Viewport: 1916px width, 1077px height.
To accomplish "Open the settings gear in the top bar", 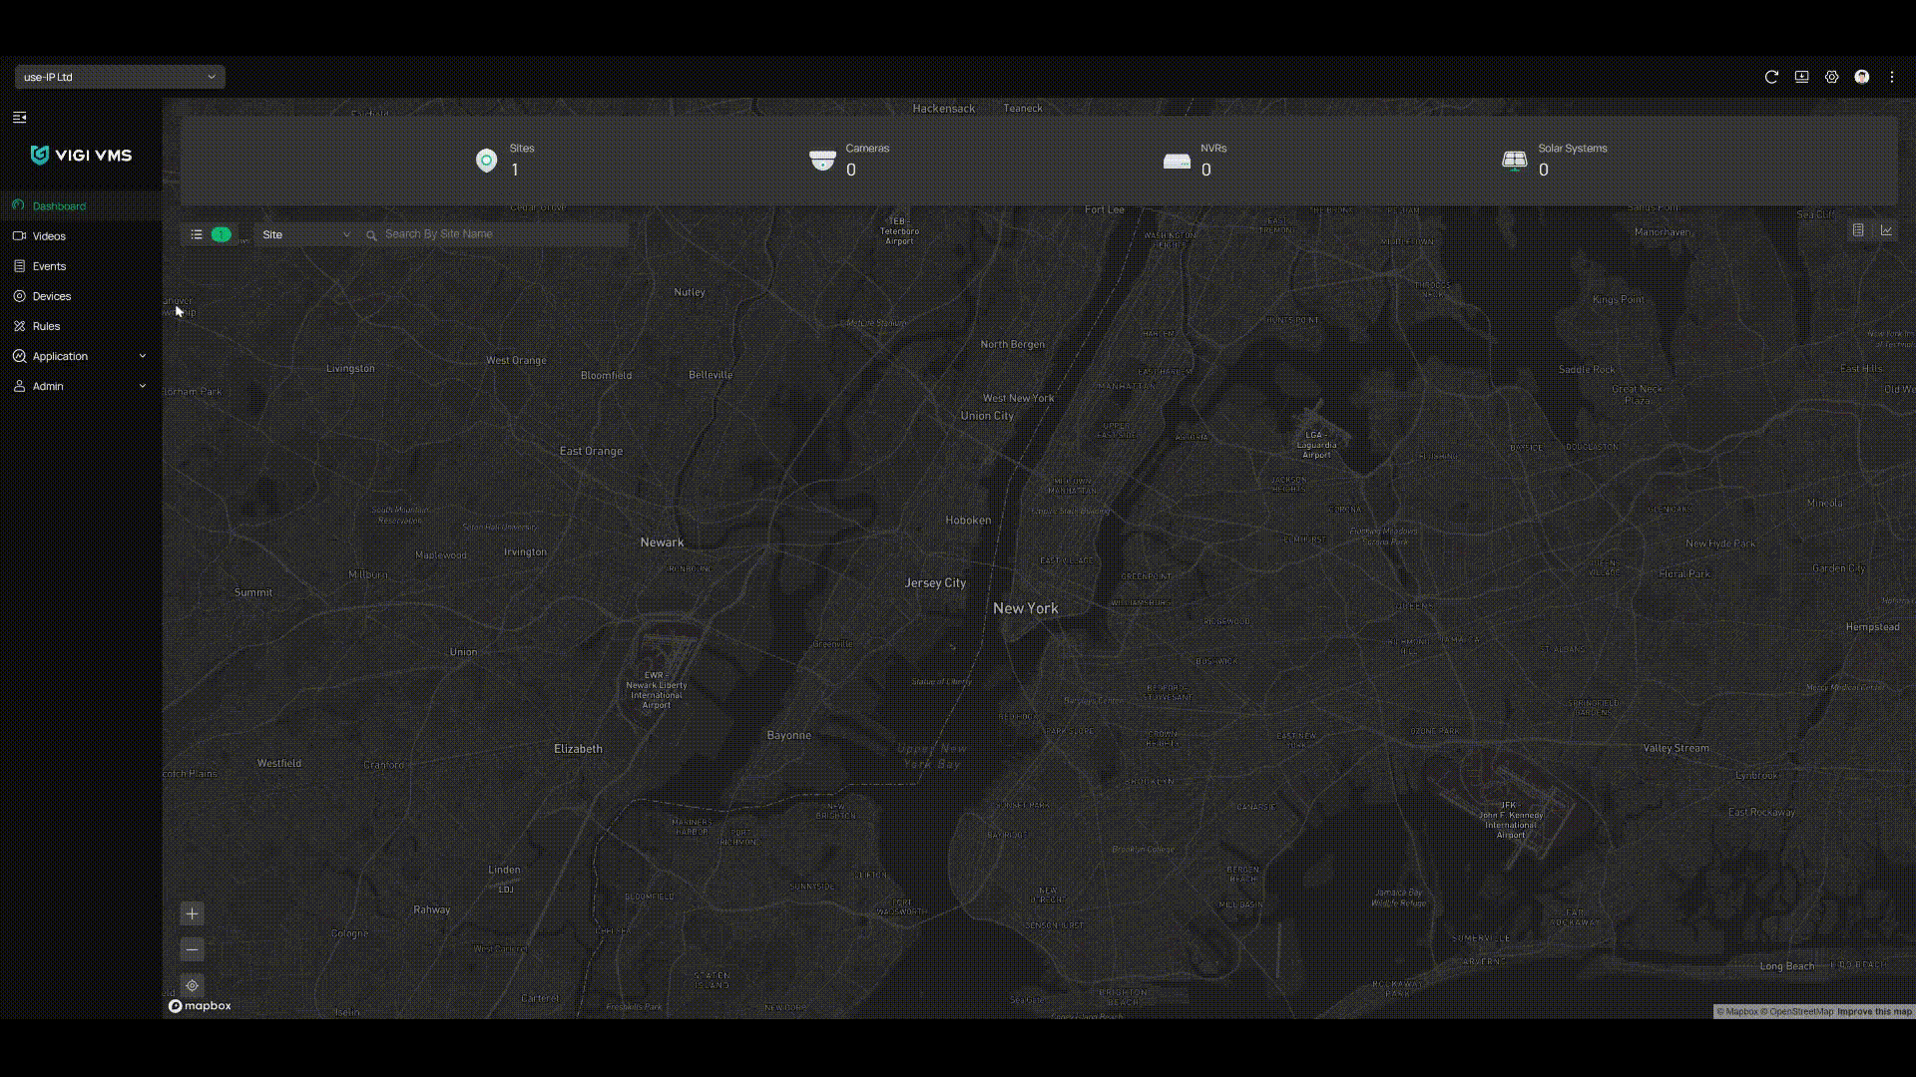I will [x=1833, y=77].
